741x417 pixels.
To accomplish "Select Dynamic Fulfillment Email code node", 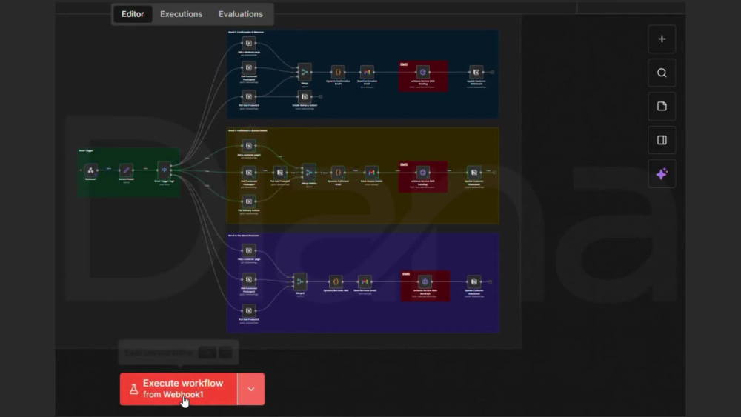I will [x=338, y=173].
